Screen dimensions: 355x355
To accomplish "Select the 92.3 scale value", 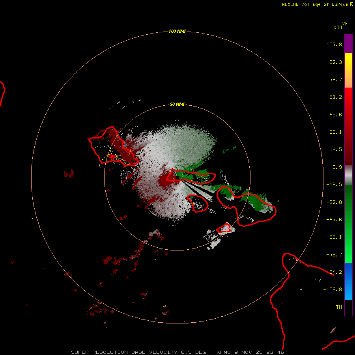I will 336,62.
